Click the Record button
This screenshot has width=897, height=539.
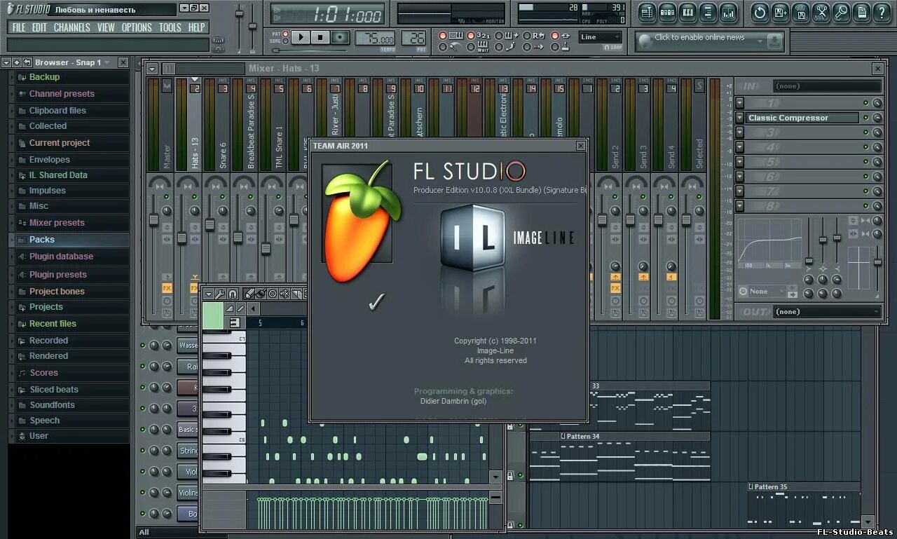(341, 37)
